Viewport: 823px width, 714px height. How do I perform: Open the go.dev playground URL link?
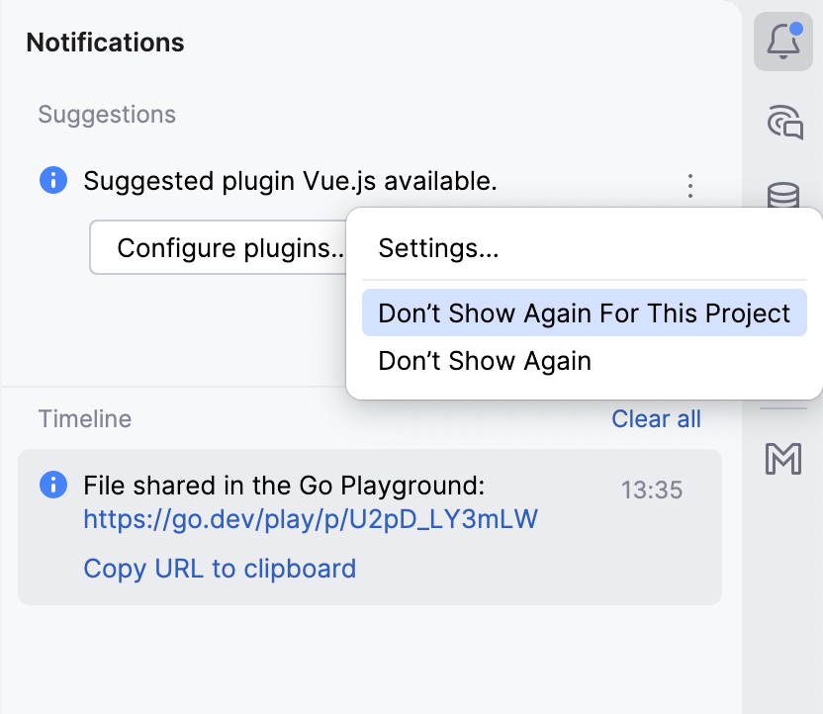[x=310, y=519]
